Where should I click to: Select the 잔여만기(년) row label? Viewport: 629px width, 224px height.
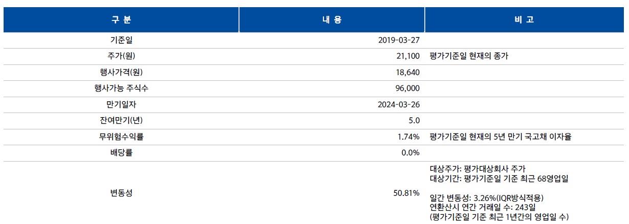[x=121, y=121]
